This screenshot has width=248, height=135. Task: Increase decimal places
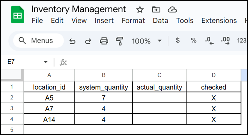(x=225, y=41)
